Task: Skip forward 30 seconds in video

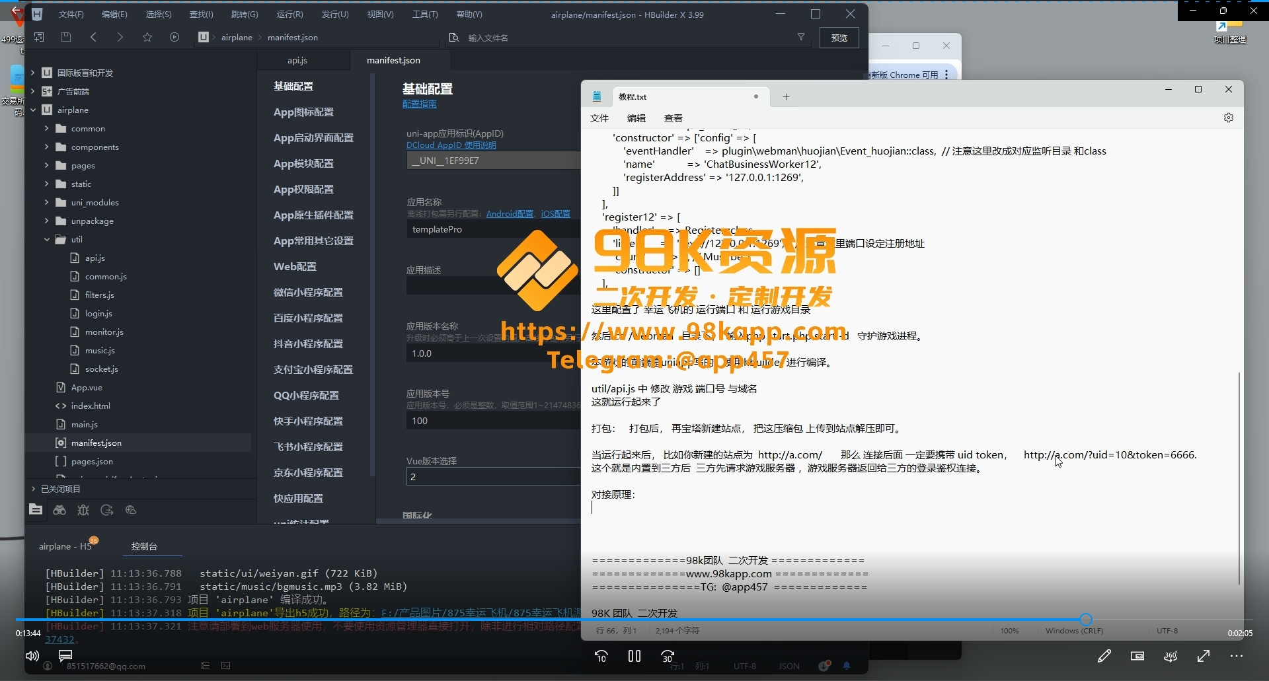Action: 668,656
